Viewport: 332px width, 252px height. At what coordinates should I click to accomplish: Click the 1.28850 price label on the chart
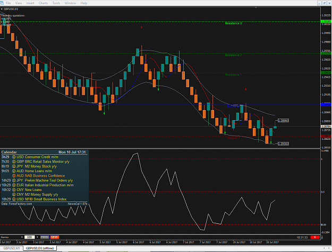(283, 121)
